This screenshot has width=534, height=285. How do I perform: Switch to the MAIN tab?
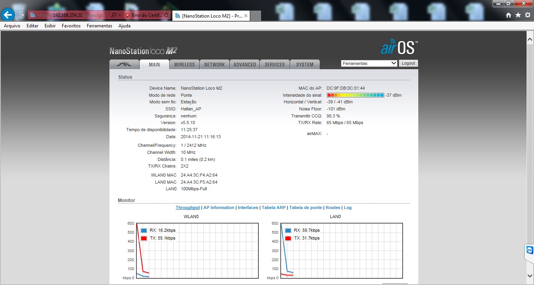pos(154,65)
